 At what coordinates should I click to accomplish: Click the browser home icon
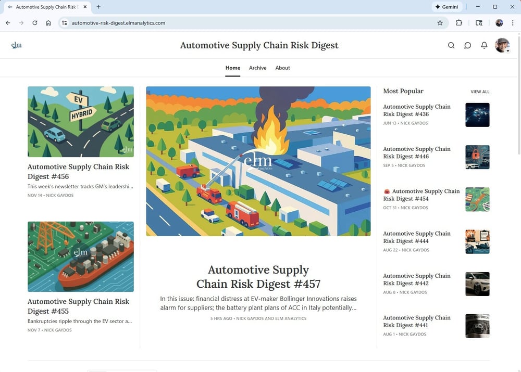point(48,23)
